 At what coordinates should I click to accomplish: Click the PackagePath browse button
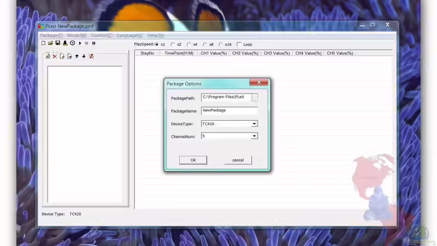[x=255, y=97]
